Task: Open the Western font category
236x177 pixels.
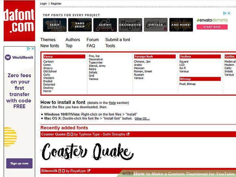Action: 49,78
